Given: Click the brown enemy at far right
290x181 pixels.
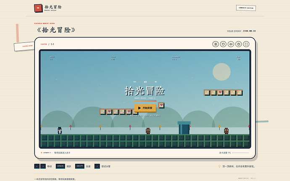Looking at the screenshot, I should coord(226,131).
